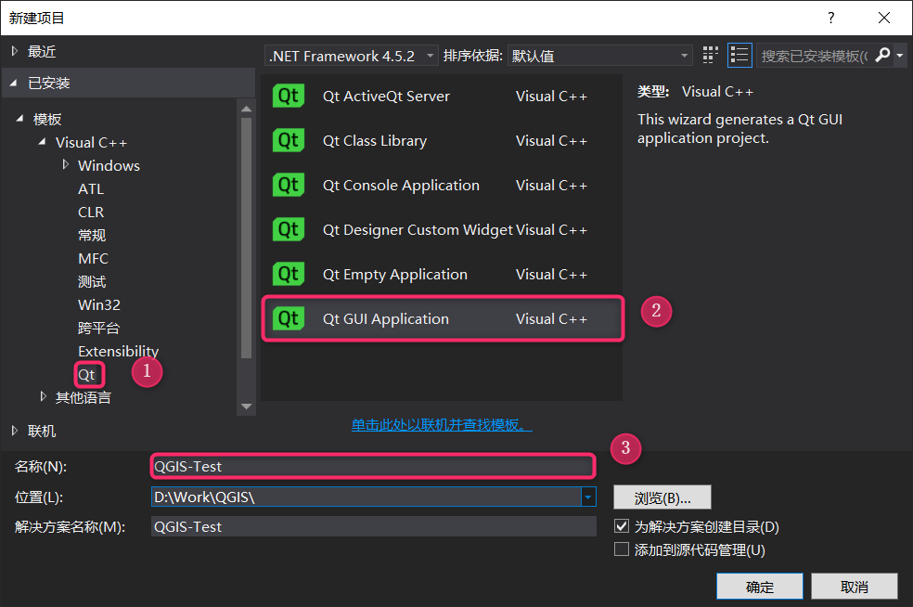The image size is (913, 607).
Task: Open the location path dropdown arrow
Action: click(588, 497)
